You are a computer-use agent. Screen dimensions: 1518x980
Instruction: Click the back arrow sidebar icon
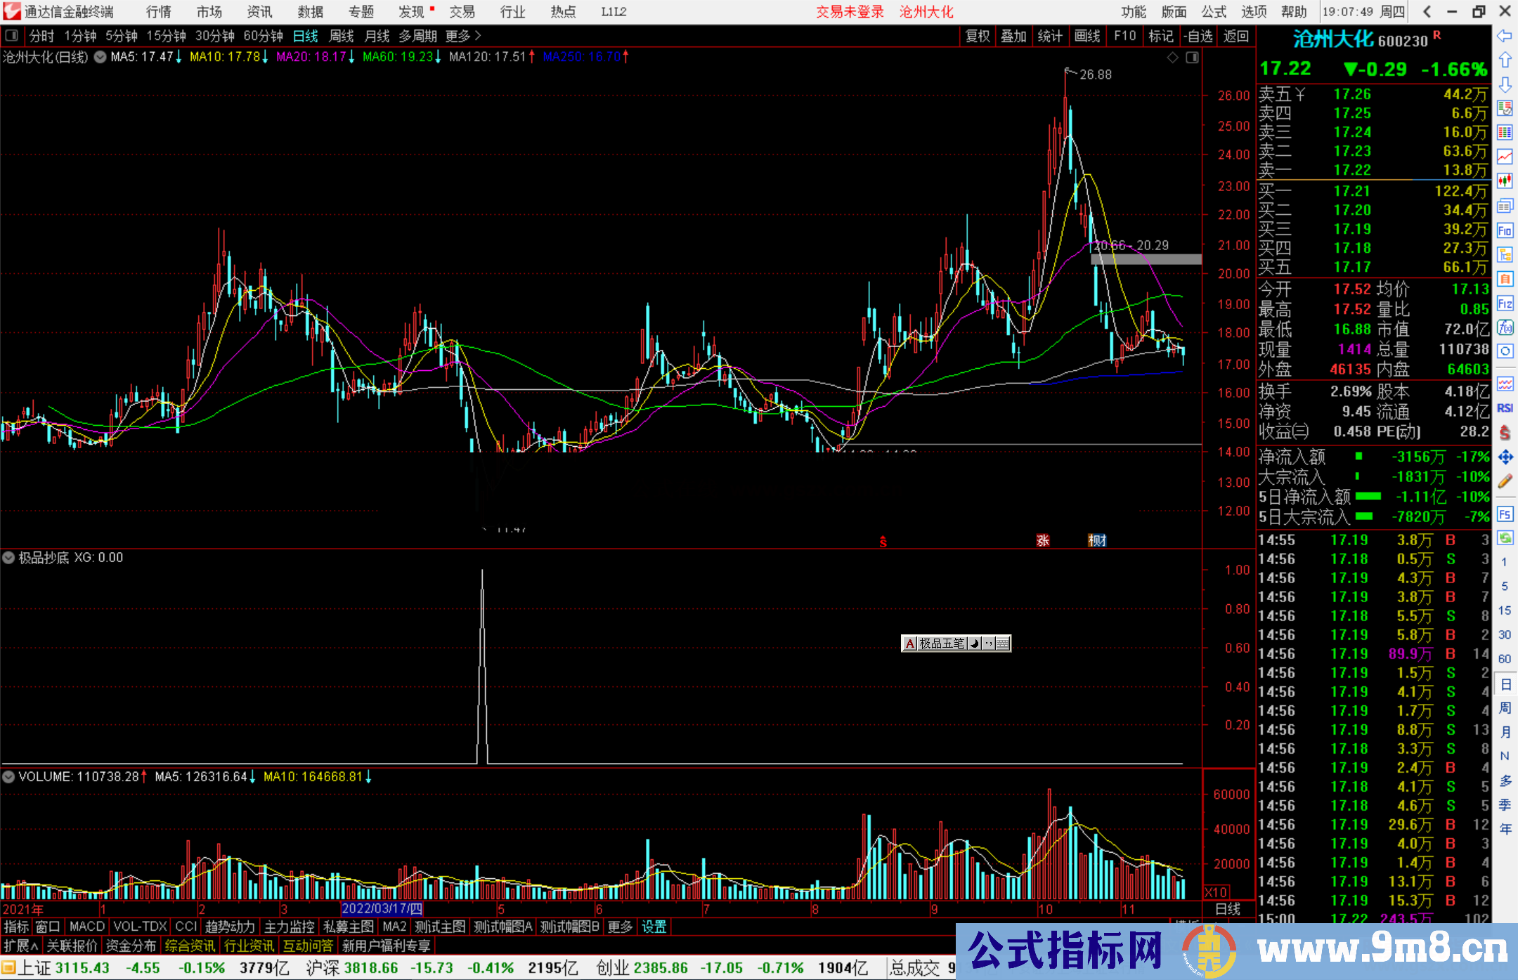pyautogui.click(x=1505, y=36)
